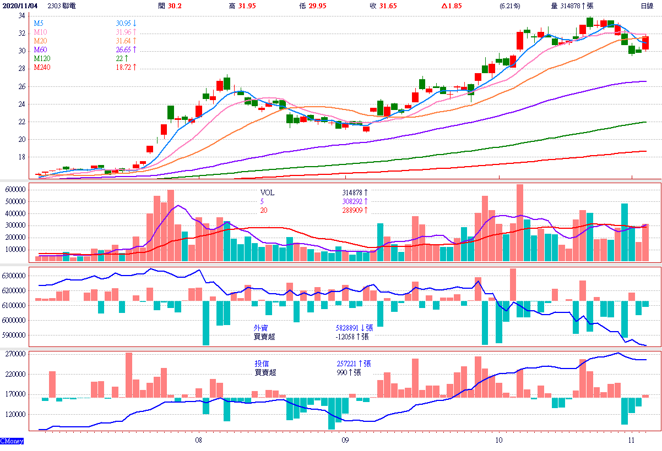662x451 pixels.
Task: Click the red triangle price change indicator
Action: [444, 6]
